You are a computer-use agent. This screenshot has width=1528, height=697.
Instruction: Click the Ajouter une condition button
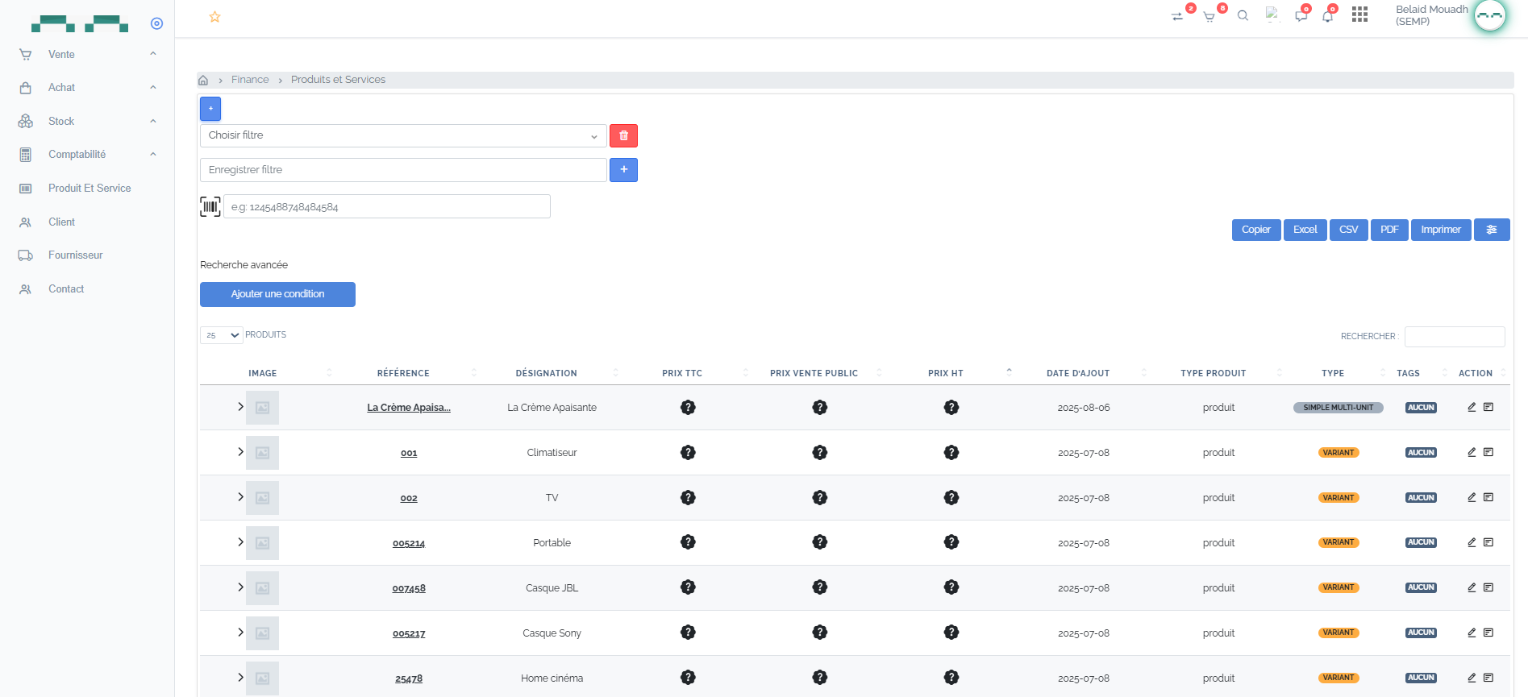click(277, 294)
